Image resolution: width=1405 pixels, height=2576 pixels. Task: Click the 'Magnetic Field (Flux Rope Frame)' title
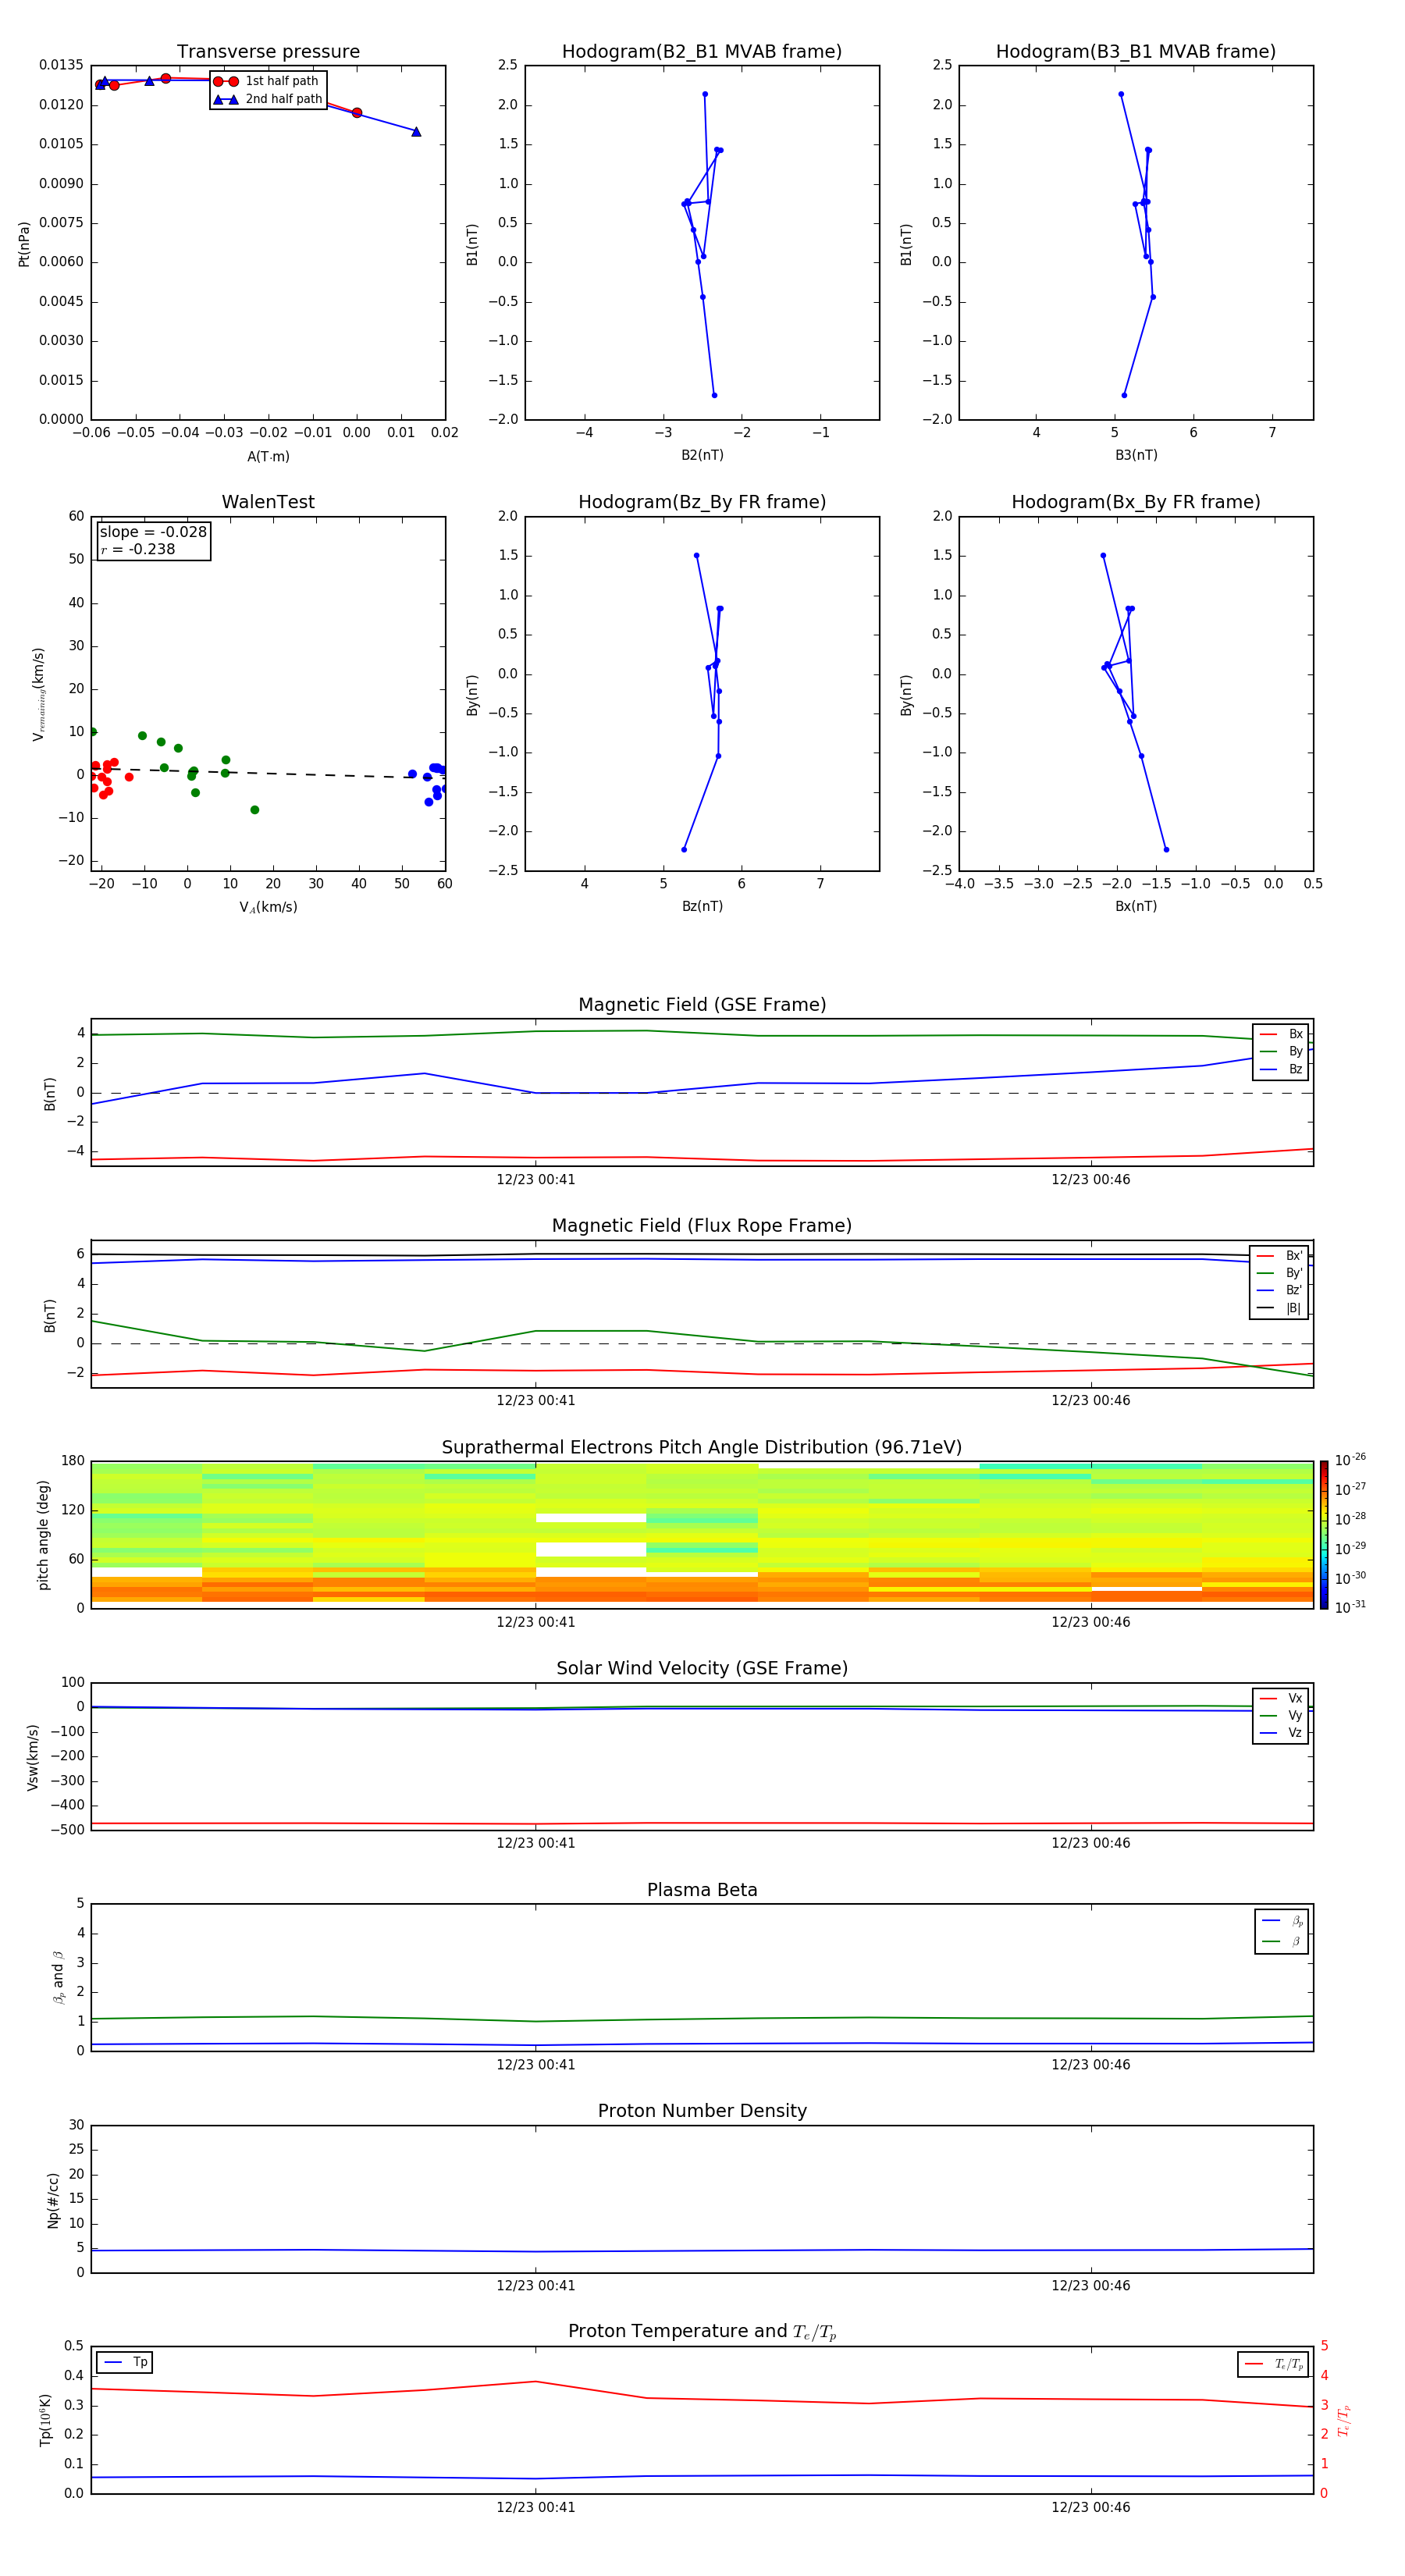click(702, 1226)
